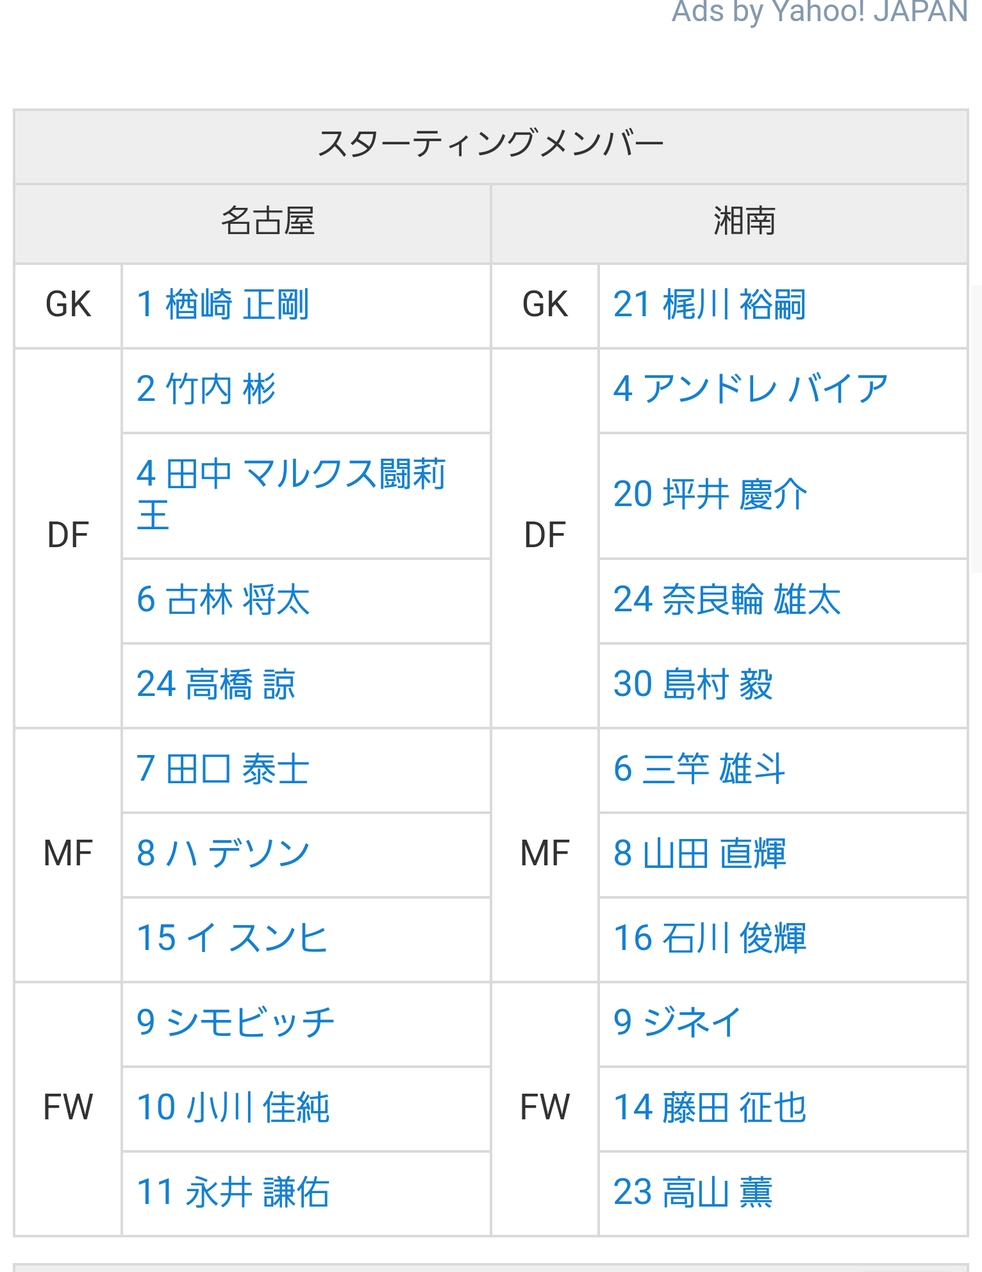Click Nagoya defender 2 竹内 彬
This screenshot has width=982, height=1272.
(206, 389)
